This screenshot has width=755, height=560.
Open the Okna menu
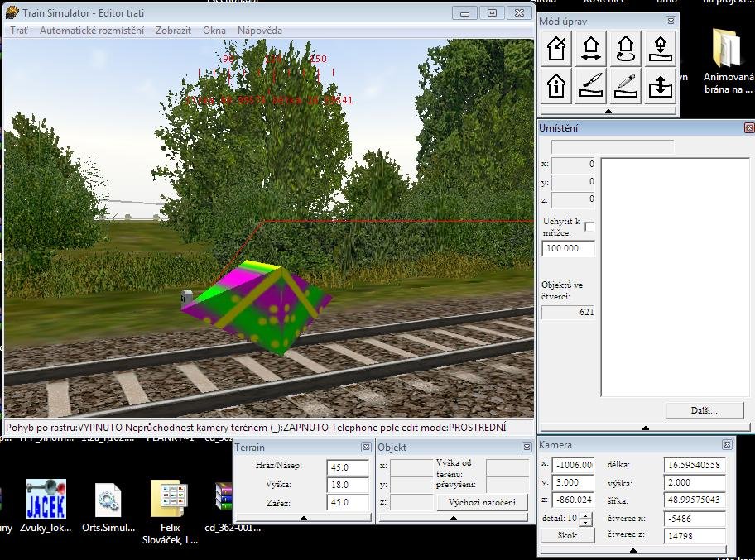[x=214, y=31]
